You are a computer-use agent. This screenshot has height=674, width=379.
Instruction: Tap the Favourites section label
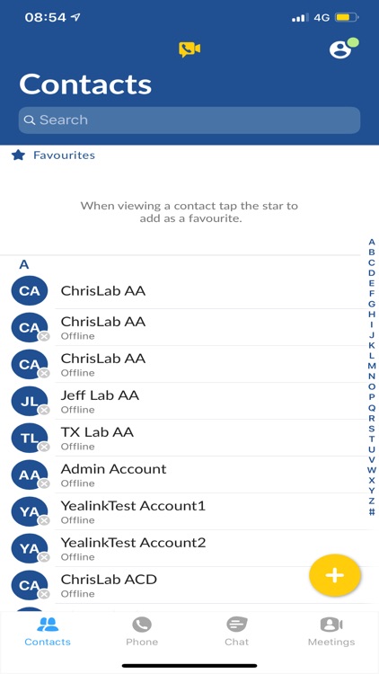[64, 155]
